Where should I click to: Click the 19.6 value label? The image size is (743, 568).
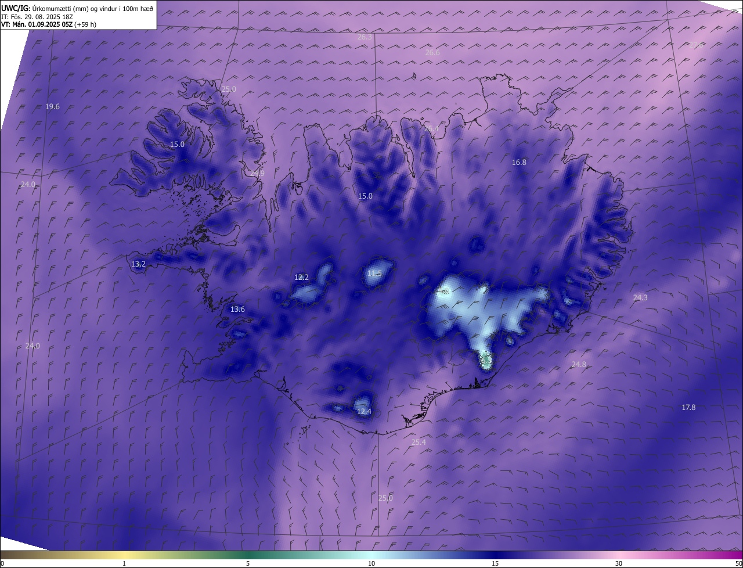(x=52, y=107)
